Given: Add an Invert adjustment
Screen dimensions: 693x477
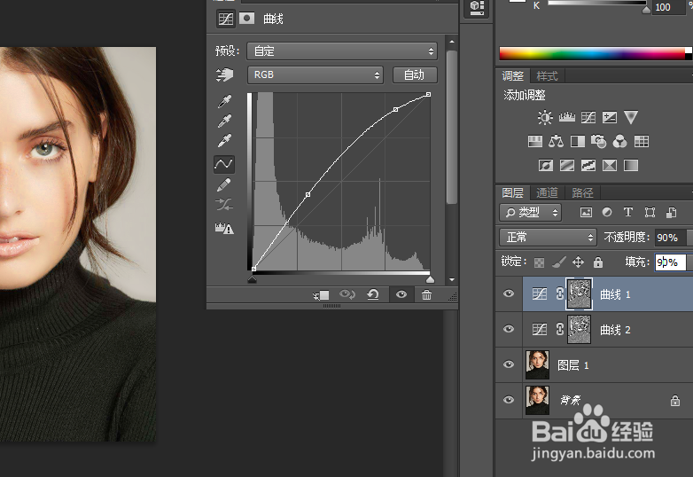Looking at the screenshot, I should pos(546,165).
